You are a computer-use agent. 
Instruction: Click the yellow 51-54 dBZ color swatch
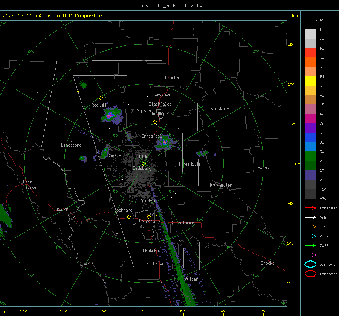click(310, 81)
